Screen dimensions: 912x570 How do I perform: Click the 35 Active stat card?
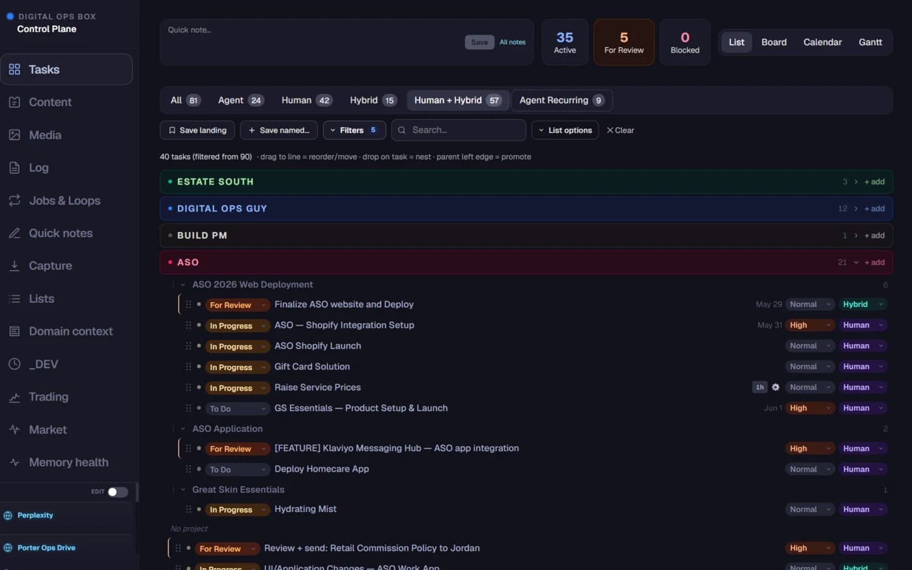tap(565, 42)
